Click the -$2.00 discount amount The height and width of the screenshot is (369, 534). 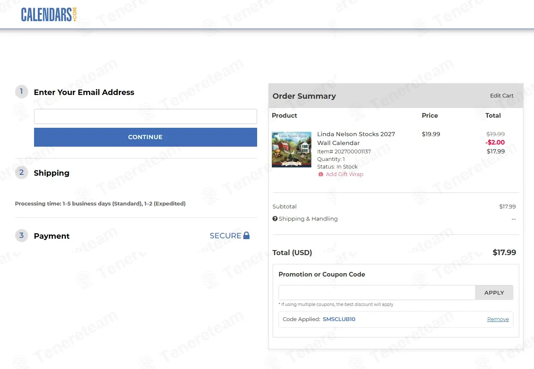click(495, 142)
